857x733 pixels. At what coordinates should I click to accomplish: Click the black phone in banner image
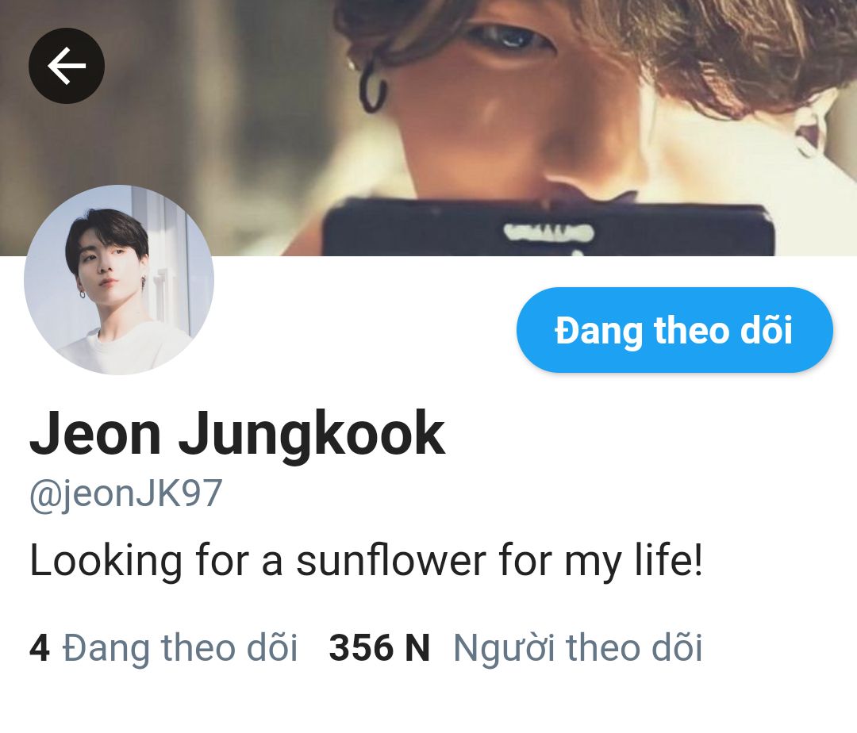(548, 229)
